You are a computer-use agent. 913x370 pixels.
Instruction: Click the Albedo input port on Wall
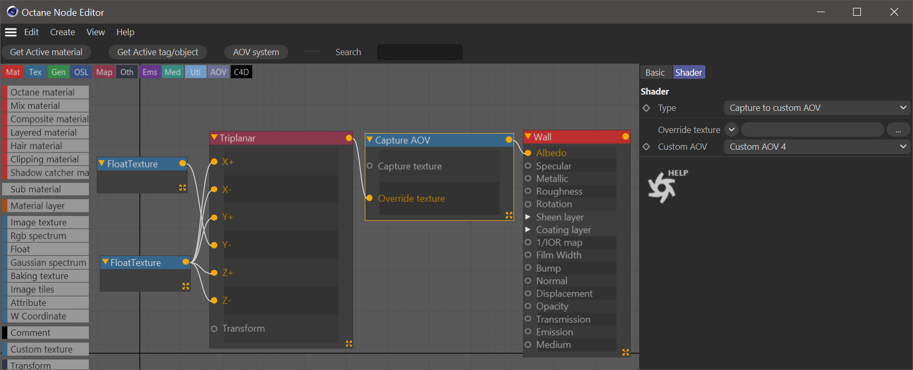pyautogui.click(x=528, y=153)
